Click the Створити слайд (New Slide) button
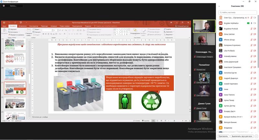Viewport: 259px width, 140px height. click(29, 33)
